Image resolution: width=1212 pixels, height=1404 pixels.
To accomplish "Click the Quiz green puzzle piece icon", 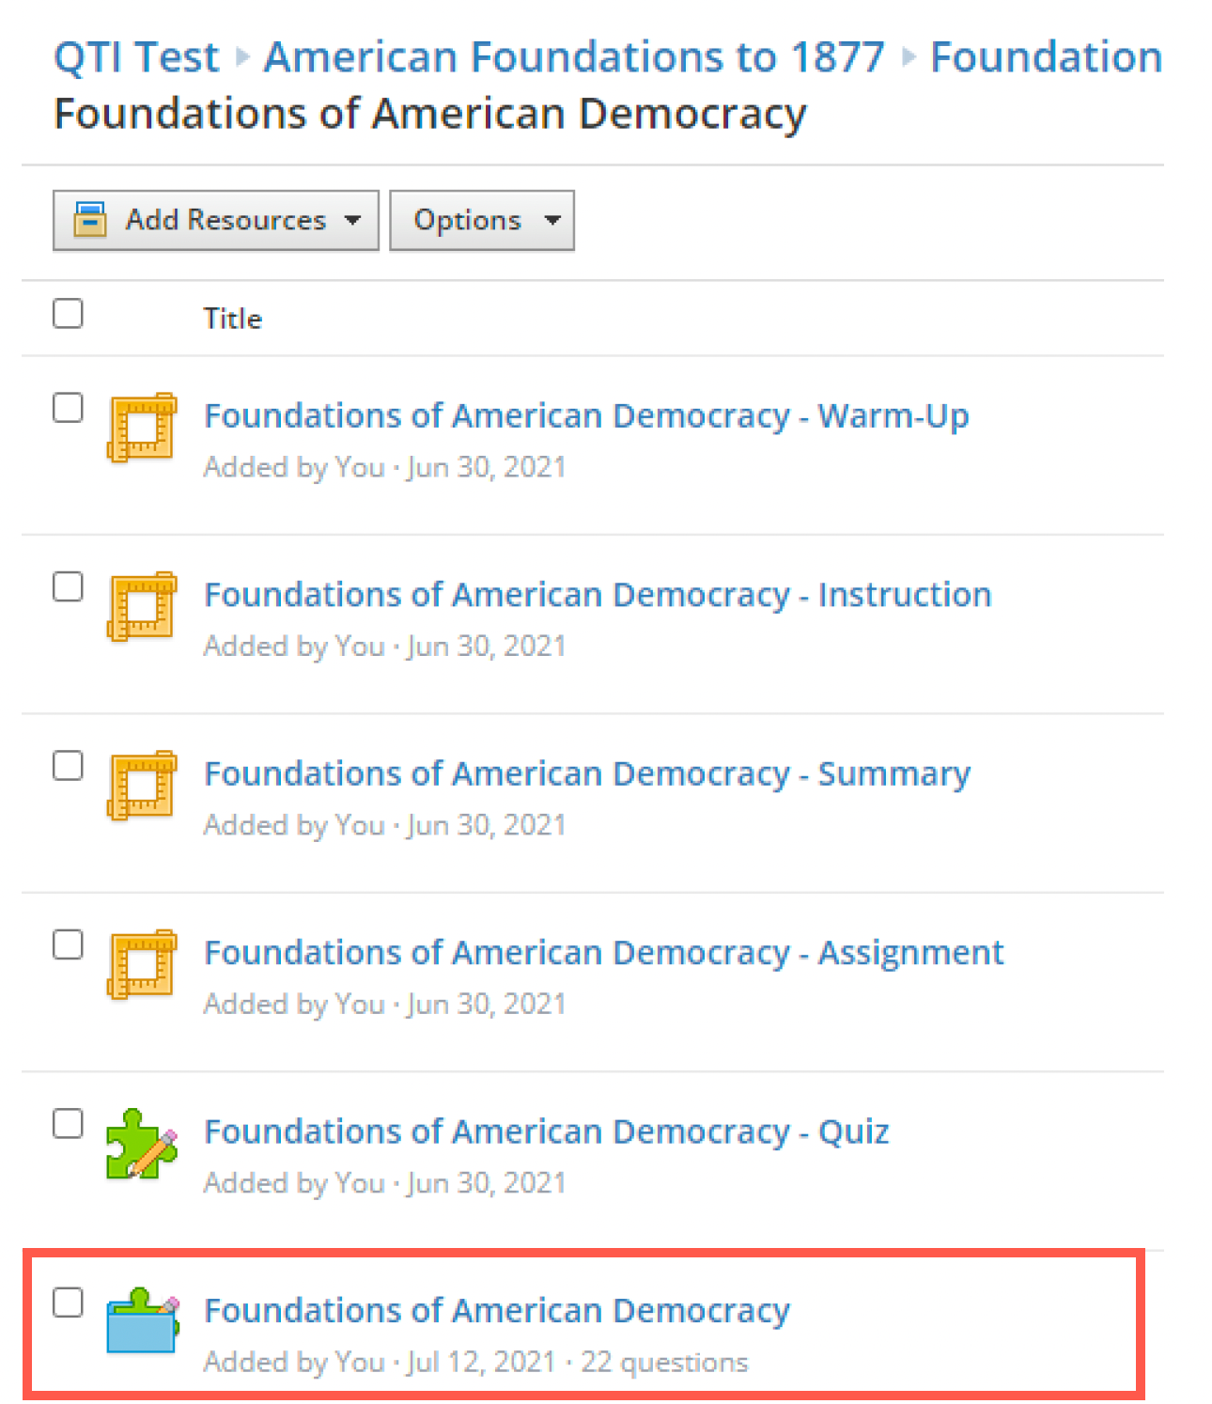I will pyautogui.click(x=142, y=1143).
